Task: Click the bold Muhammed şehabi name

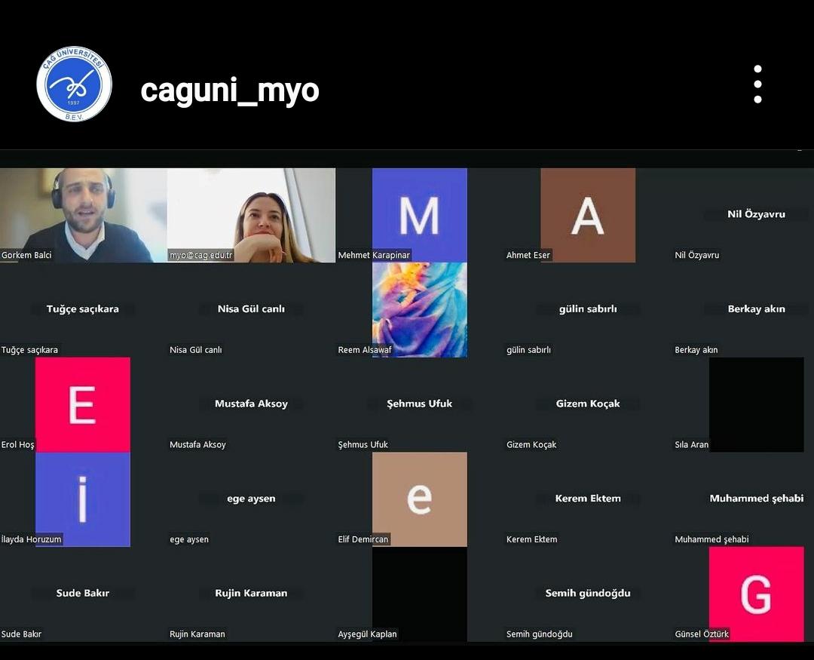Action: click(x=757, y=499)
